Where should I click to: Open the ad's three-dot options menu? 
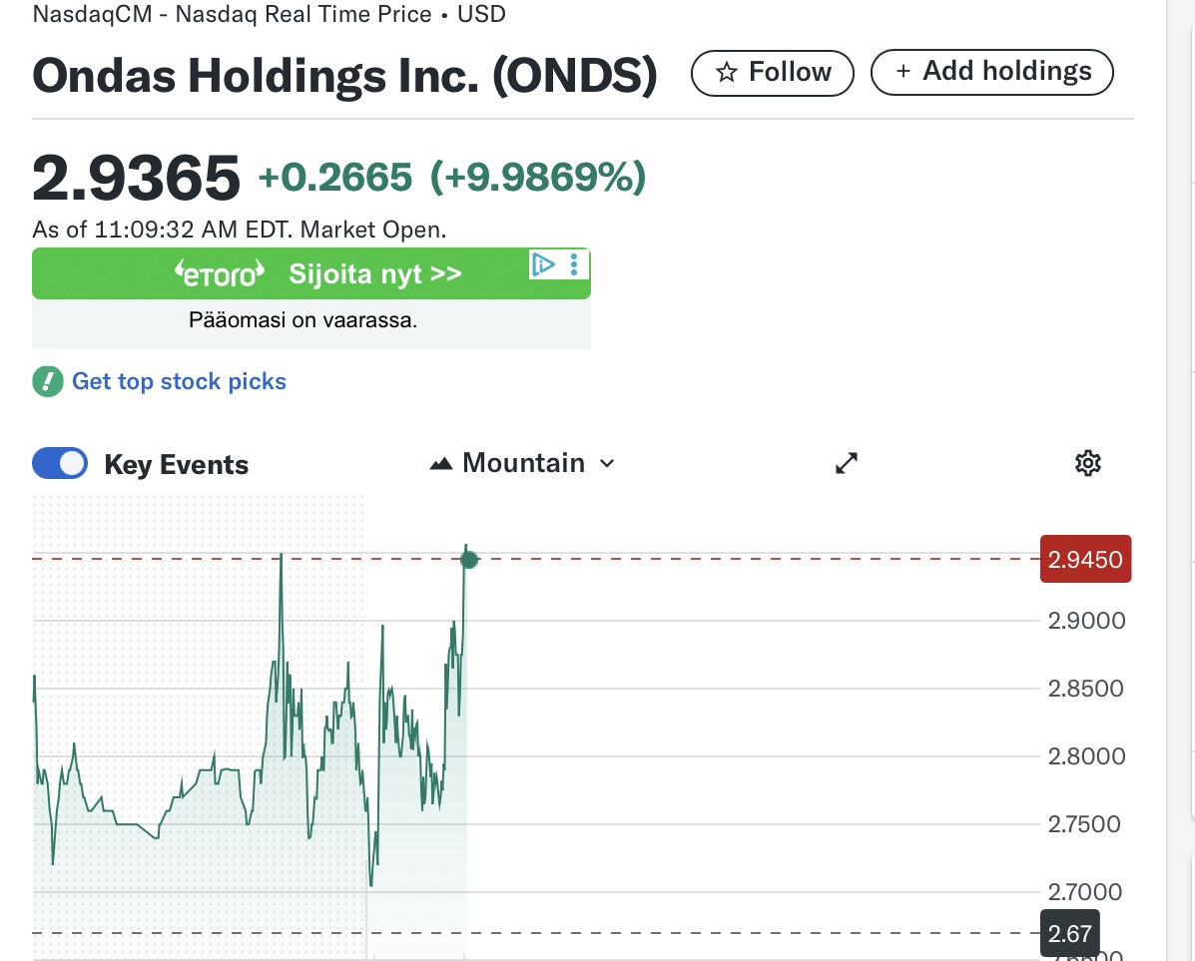click(x=573, y=264)
